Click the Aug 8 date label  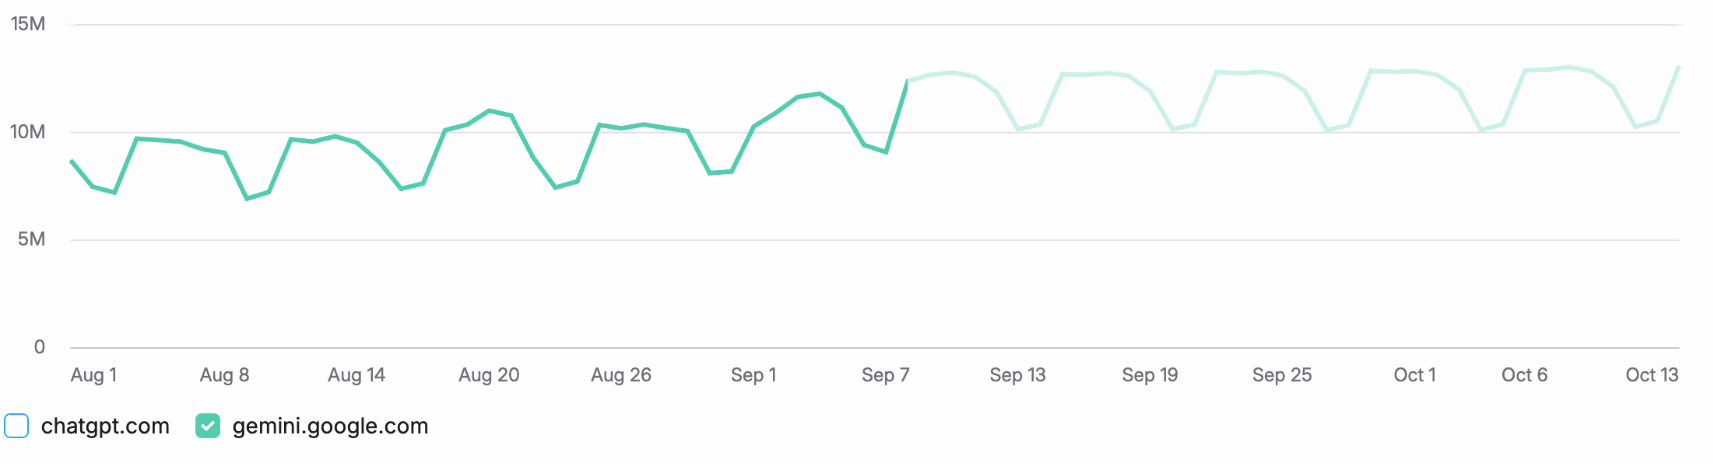(x=224, y=375)
